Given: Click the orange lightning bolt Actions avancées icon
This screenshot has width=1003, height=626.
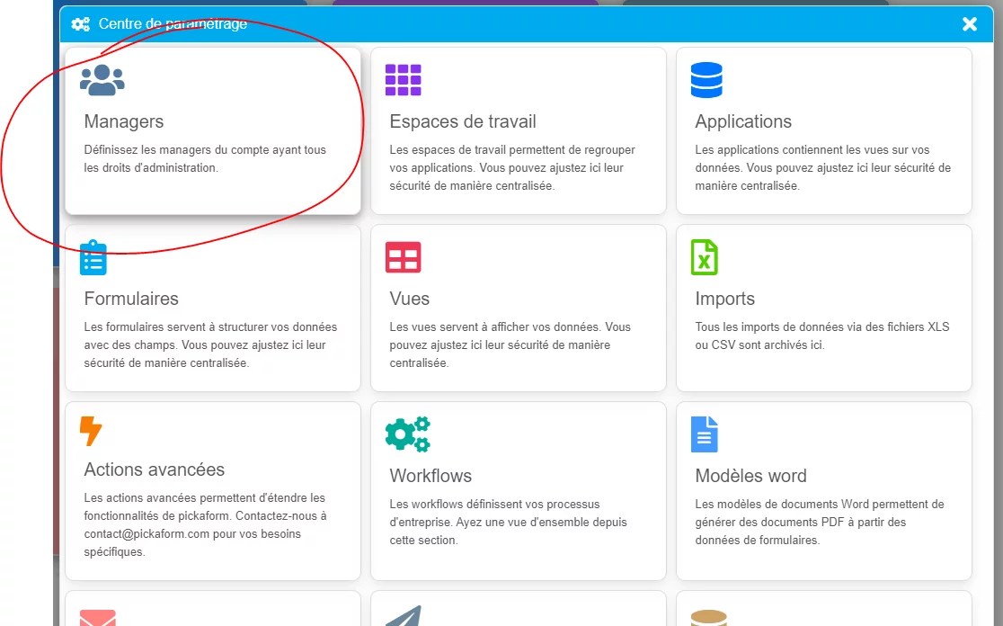Looking at the screenshot, I should tap(91, 431).
